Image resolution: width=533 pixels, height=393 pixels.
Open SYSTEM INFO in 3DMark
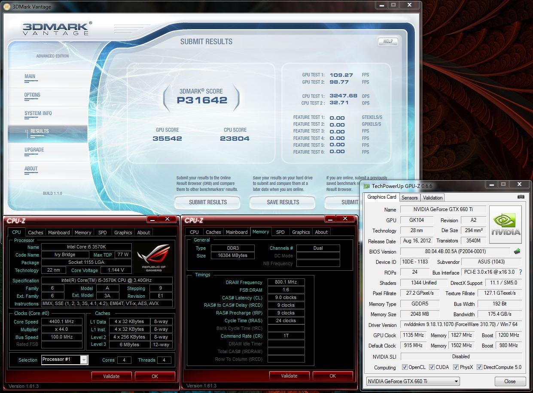pyautogui.click(x=38, y=113)
